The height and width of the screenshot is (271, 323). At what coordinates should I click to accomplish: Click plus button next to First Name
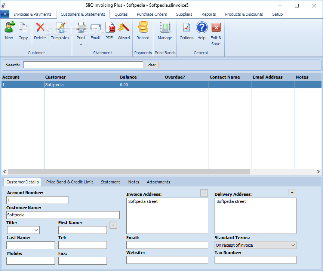[x=113, y=225]
